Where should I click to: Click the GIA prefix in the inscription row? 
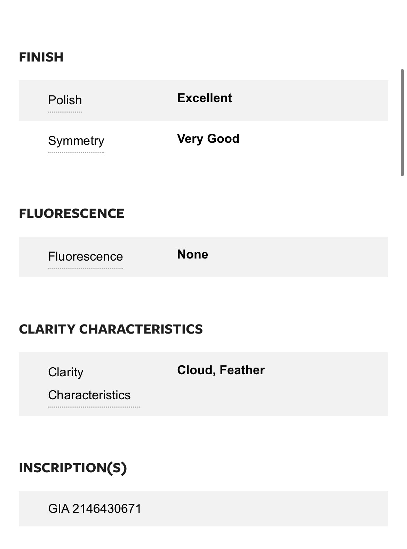coord(58,509)
